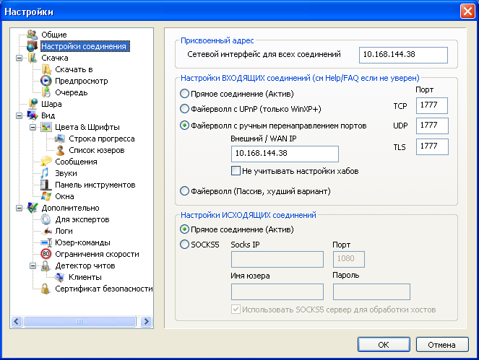This screenshot has width=479, height=360.
Task: Select Прямое соединение (Актив) for incoming connections
Action: coord(185,94)
